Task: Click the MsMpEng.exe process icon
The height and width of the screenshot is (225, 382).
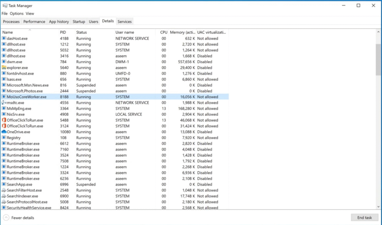Action: (x=4, y=109)
